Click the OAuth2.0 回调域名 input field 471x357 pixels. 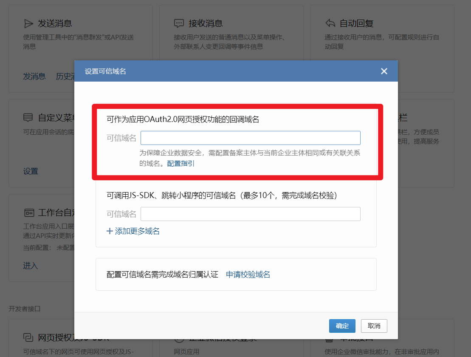click(x=250, y=138)
